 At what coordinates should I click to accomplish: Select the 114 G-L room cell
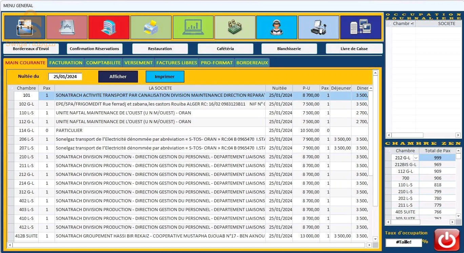(x=26, y=131)
